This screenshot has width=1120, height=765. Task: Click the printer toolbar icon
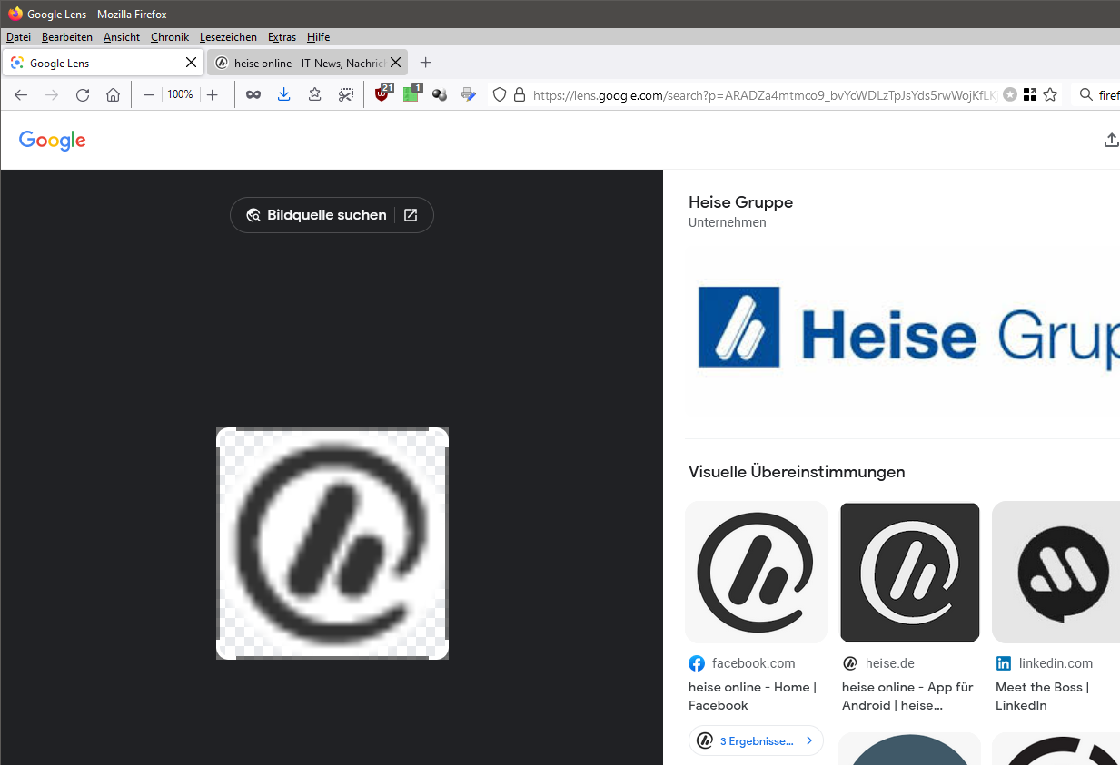coord(469,94)
